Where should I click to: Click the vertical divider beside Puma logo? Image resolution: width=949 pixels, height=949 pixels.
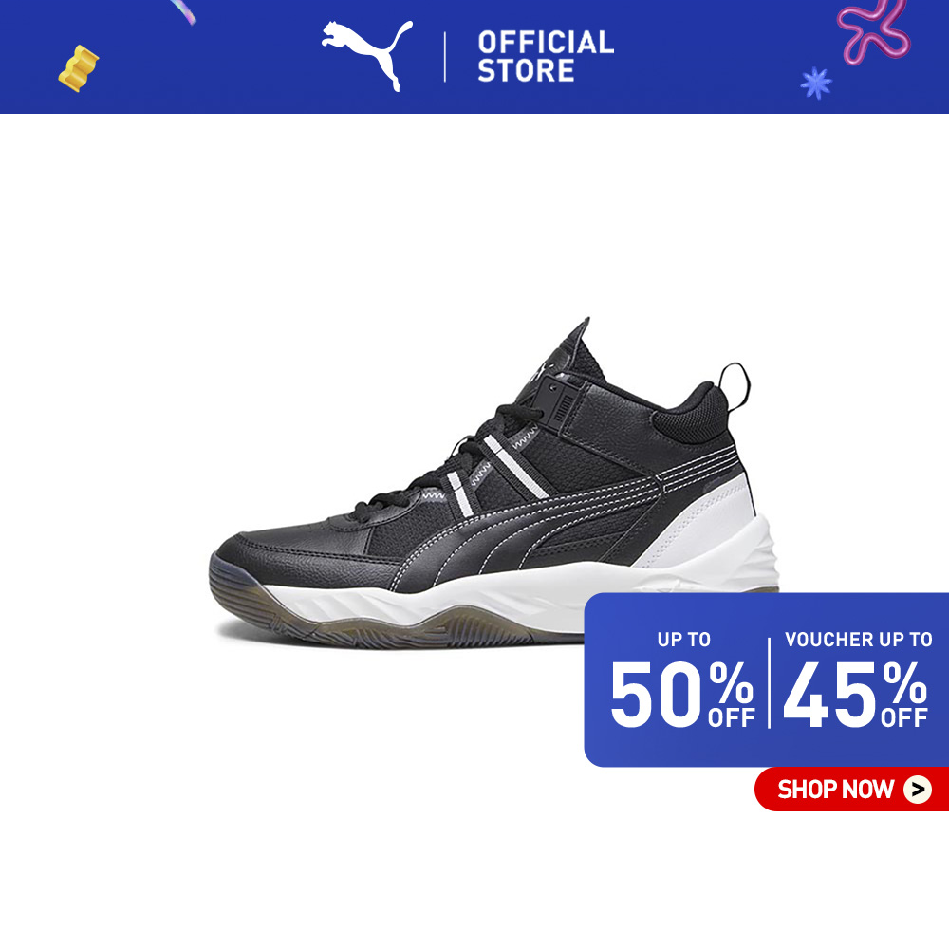[445, 57]
